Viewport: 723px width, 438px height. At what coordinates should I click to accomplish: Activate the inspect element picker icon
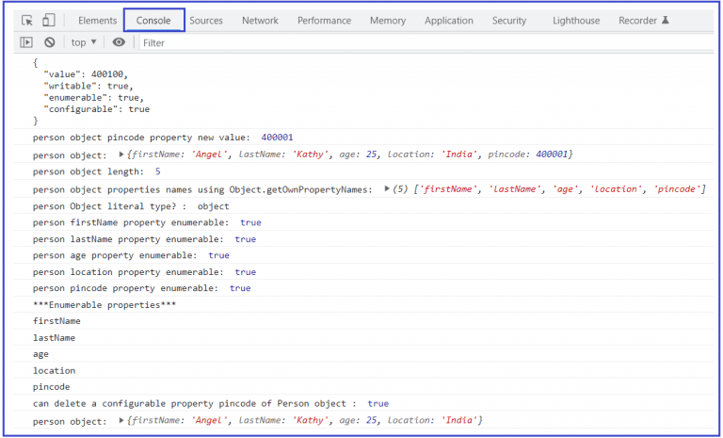point(27,21)
